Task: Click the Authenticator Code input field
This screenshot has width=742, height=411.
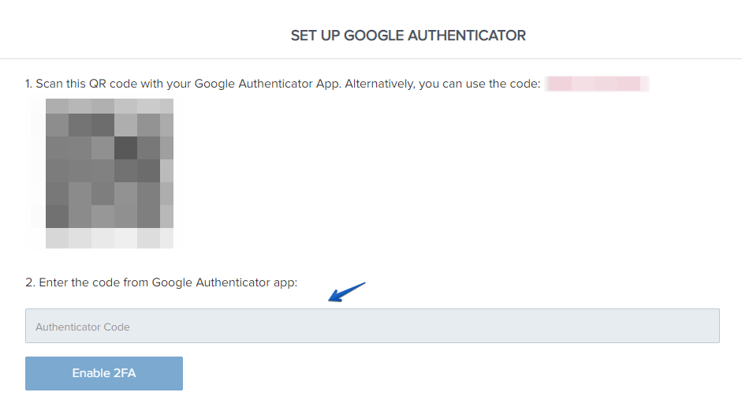Action: [x=372, y=326]
